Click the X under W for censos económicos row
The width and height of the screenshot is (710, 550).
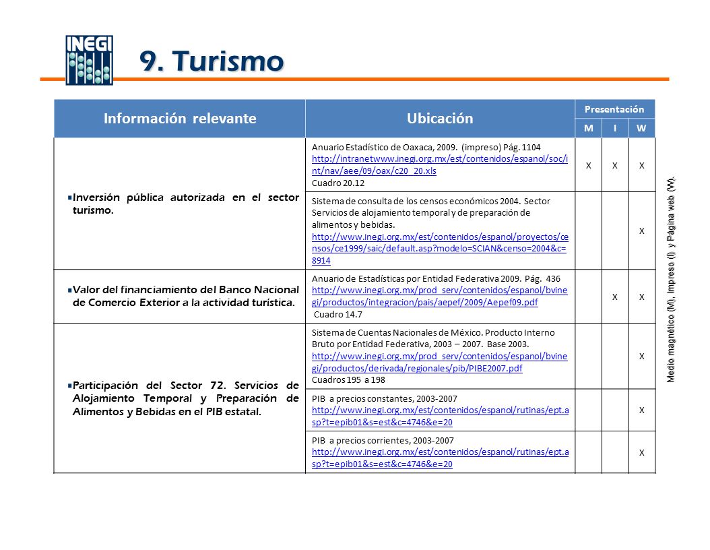click(x=641, y=231)
